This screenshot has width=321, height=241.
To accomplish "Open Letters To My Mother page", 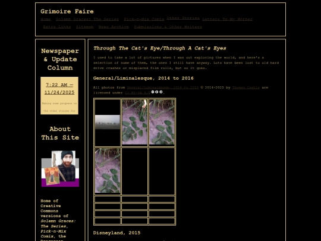I will [228, 19].
